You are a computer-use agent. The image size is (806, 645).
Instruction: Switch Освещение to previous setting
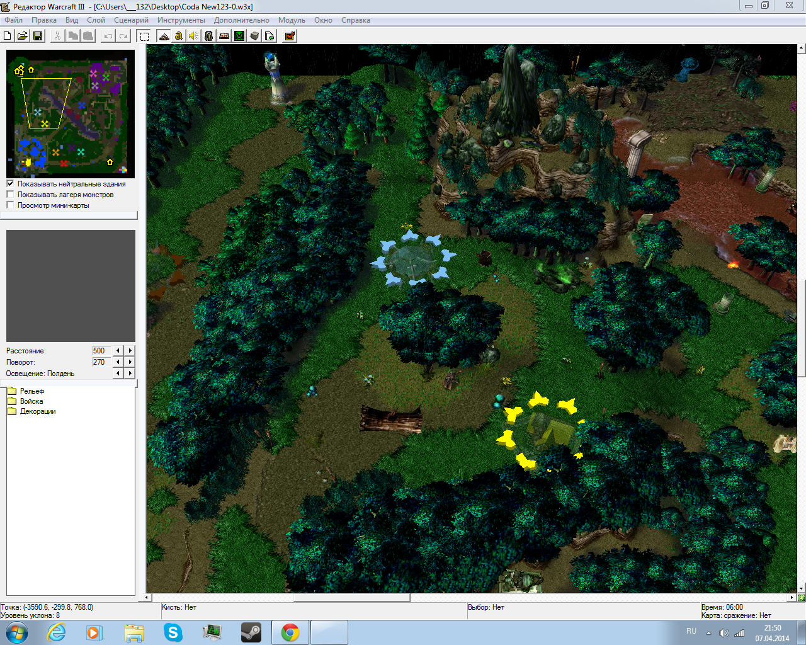point(118,374)
